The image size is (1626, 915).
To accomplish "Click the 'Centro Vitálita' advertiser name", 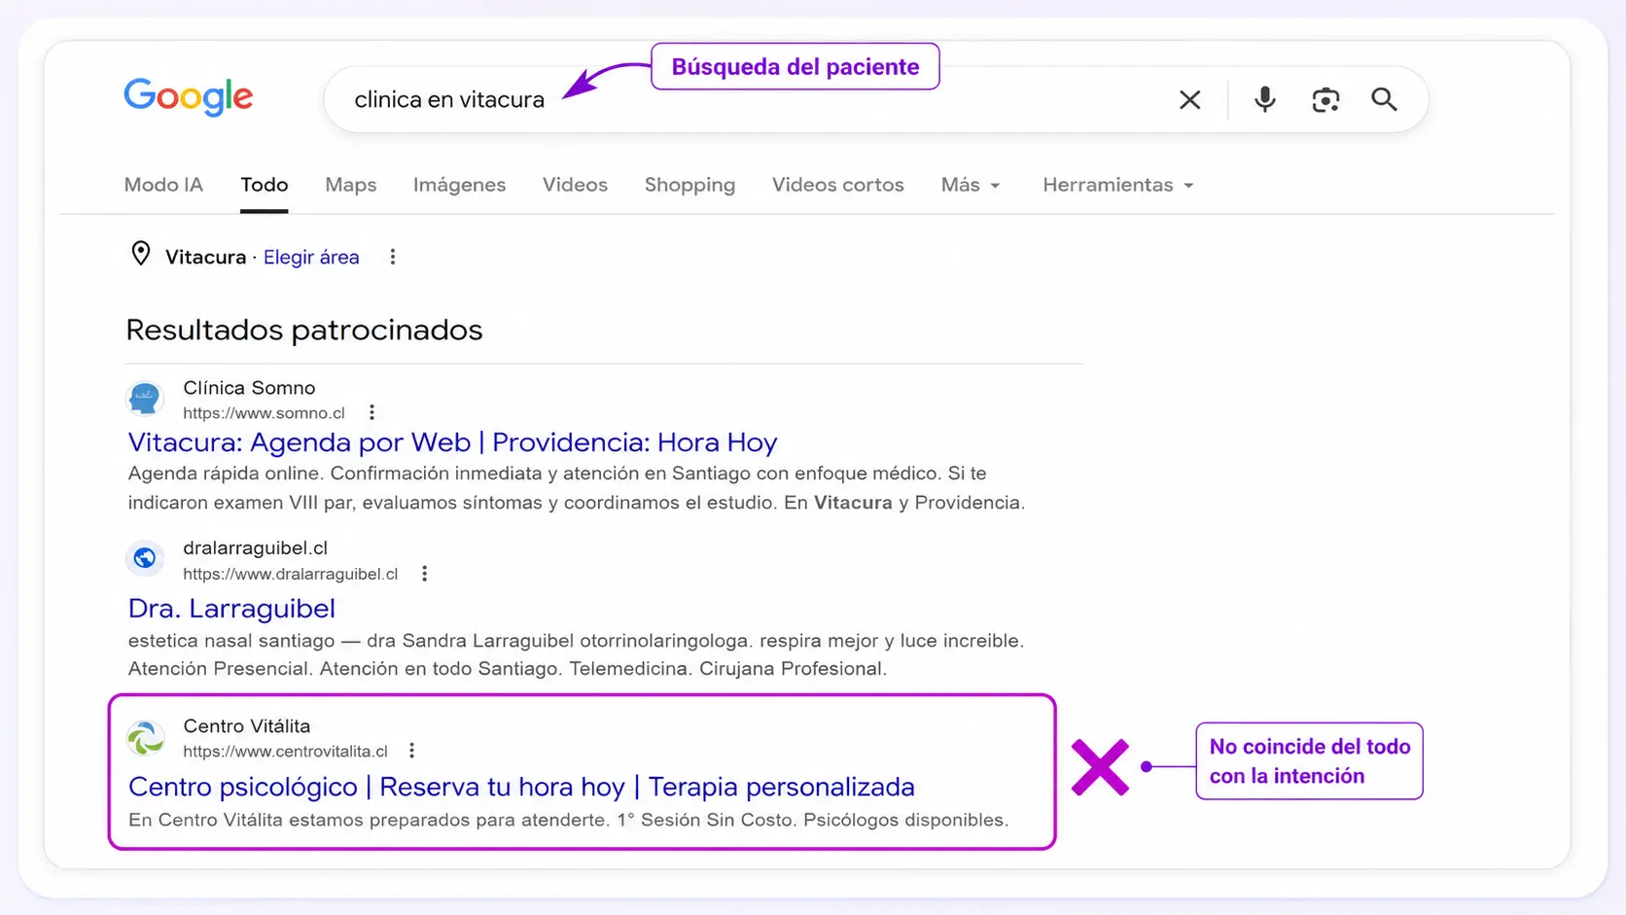I will coord(246,726).
